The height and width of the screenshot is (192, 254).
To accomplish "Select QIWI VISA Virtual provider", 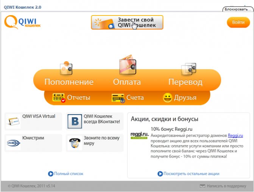I will point(33,121).
